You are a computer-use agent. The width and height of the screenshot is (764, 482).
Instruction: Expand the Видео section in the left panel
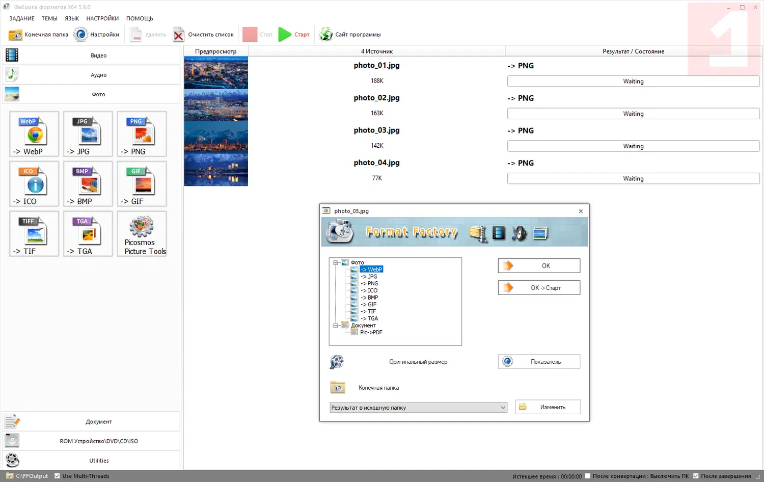(x=92, y=55)
